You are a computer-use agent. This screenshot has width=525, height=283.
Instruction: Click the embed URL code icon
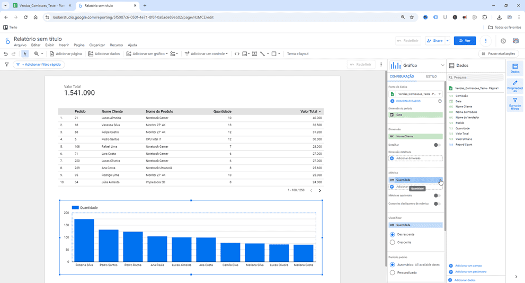pos(237,54)
